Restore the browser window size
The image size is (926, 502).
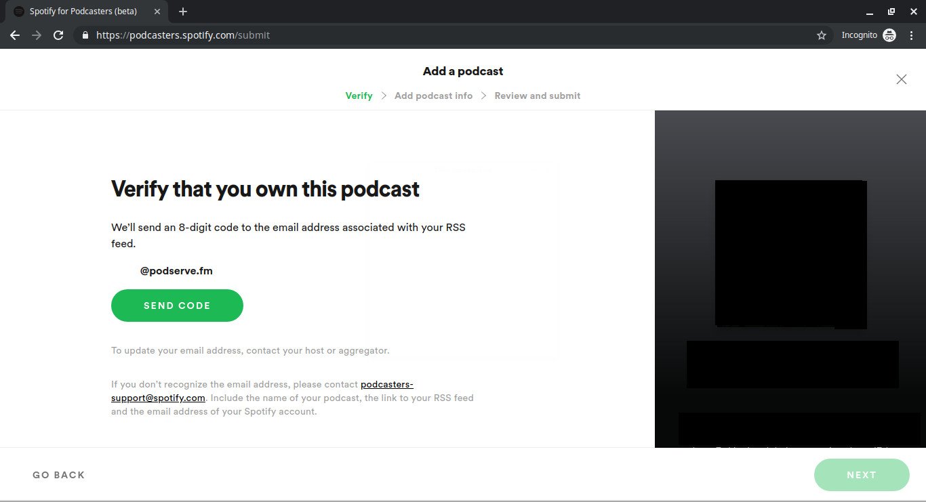[x=891, y=12]
